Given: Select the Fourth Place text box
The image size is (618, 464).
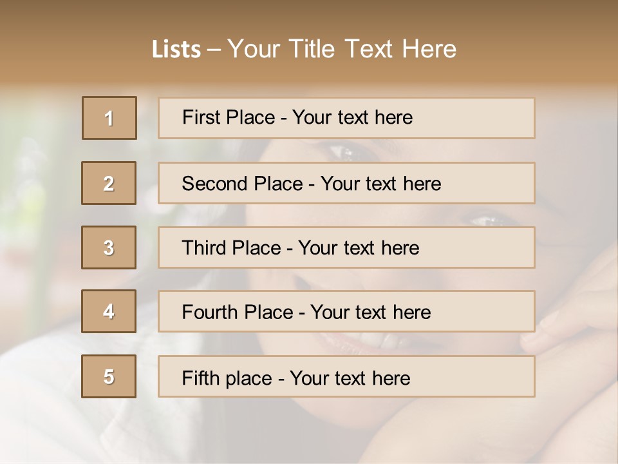Looking at the screenshot, I should coord(346,311).
